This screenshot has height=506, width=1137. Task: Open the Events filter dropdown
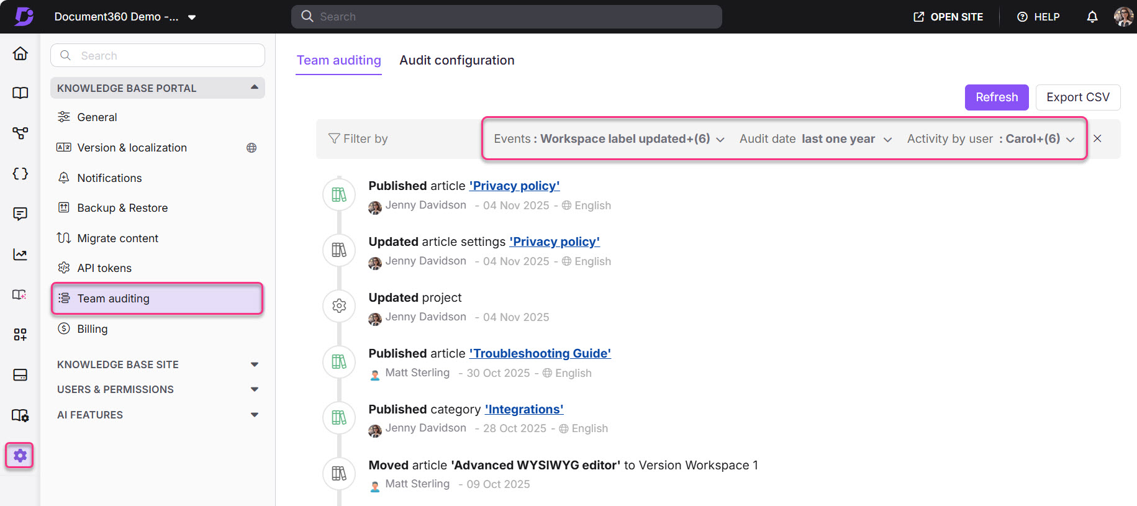click(x=609, y=138)
